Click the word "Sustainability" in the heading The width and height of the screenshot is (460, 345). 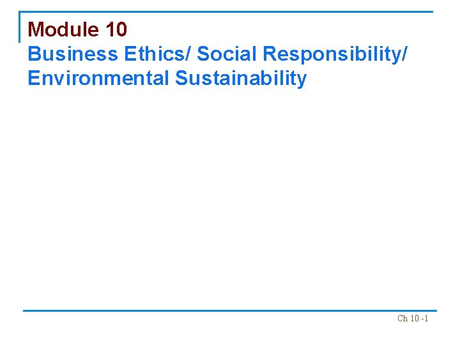(x=241, y=79)
